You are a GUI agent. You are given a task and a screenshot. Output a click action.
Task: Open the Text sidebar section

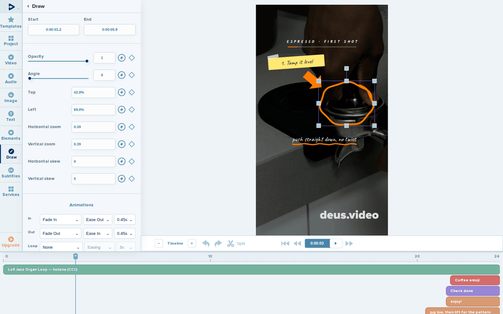coord(11,116)
